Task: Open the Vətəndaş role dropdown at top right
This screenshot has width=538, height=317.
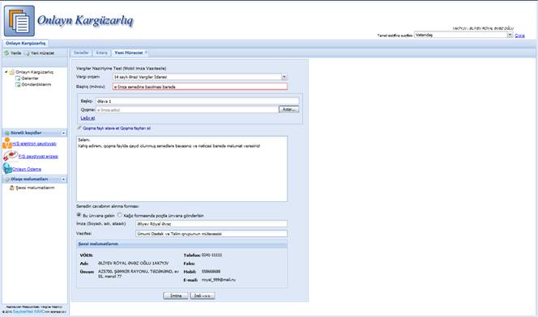Action: [x=510, y=35]
